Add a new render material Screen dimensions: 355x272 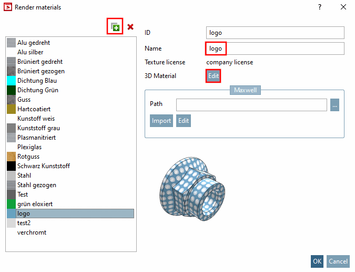[x=115, y=26]
